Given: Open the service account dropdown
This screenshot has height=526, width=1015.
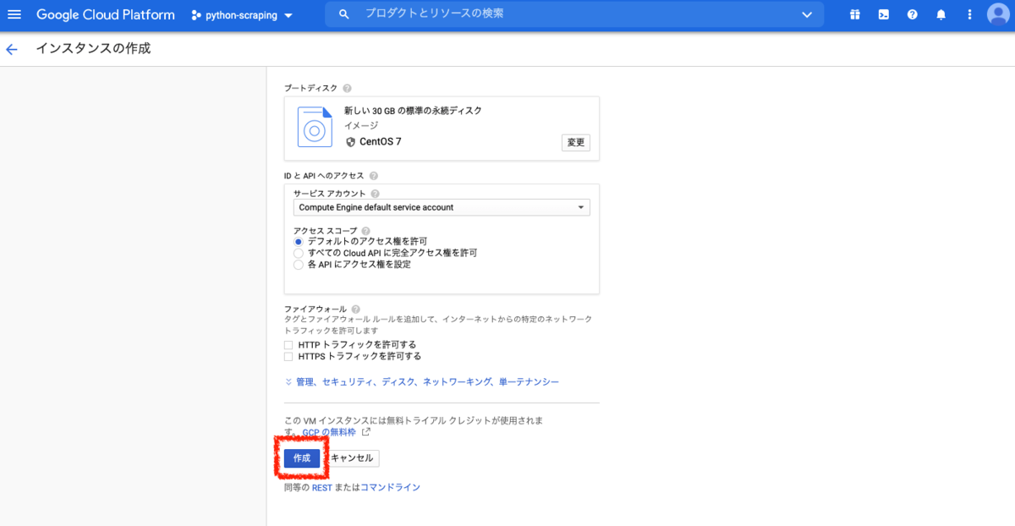Looking at the screenshot, I should coord(581,207).
